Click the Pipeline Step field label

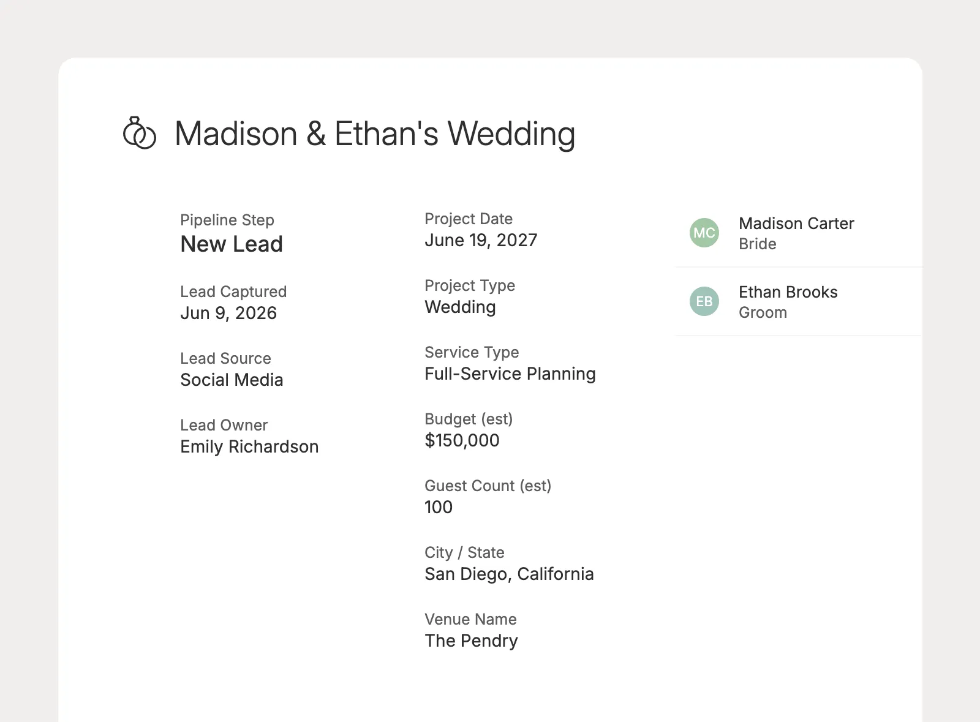pyautogui.click(x=227, y=220)
